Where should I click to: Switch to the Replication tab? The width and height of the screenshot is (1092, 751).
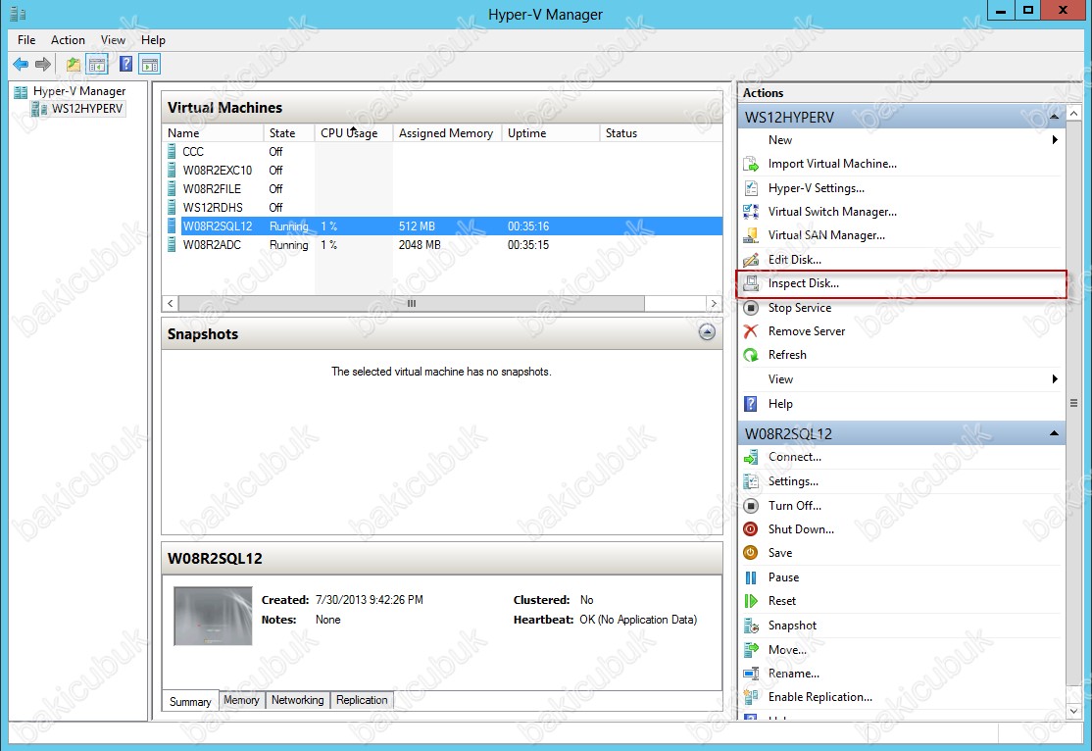click(362, 700)
